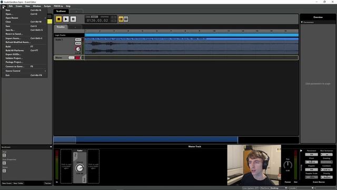Open the Help menu
This screenshot has height=190, width=337.
click(68, 6)
